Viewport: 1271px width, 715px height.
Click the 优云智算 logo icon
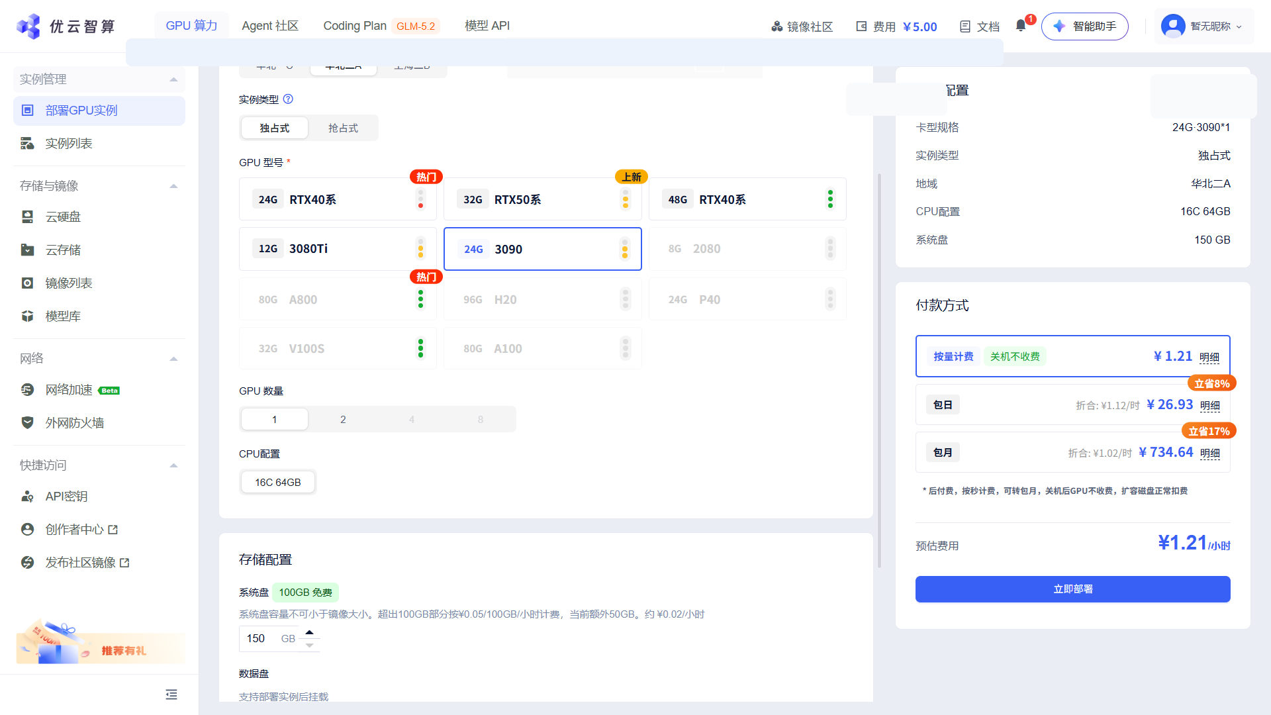click(x=28, y=26)
